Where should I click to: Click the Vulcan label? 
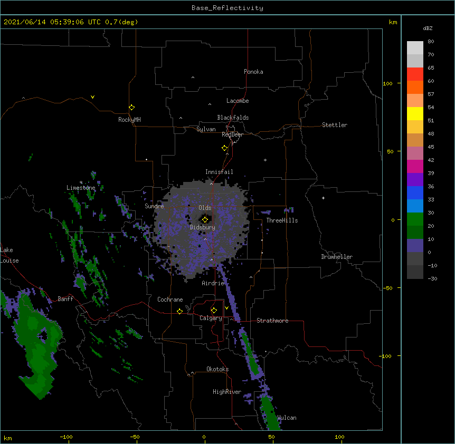[287, 418]
